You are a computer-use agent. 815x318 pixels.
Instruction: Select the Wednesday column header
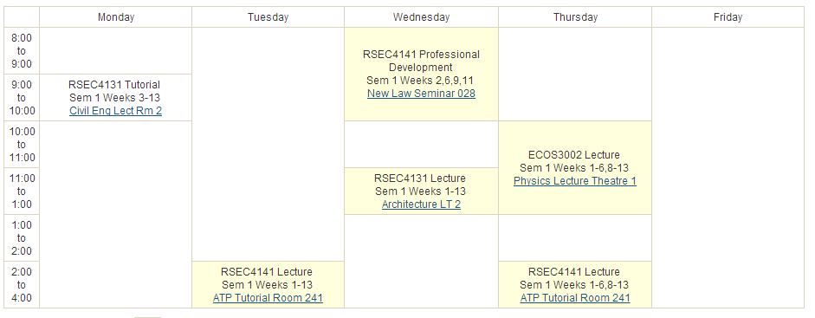tap(421, 17)
